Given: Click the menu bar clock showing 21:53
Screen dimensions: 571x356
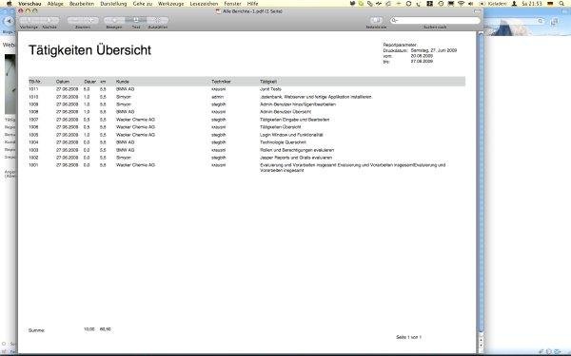Looking at the screenshot, I should pyautogui.click(x=532, y=3).
